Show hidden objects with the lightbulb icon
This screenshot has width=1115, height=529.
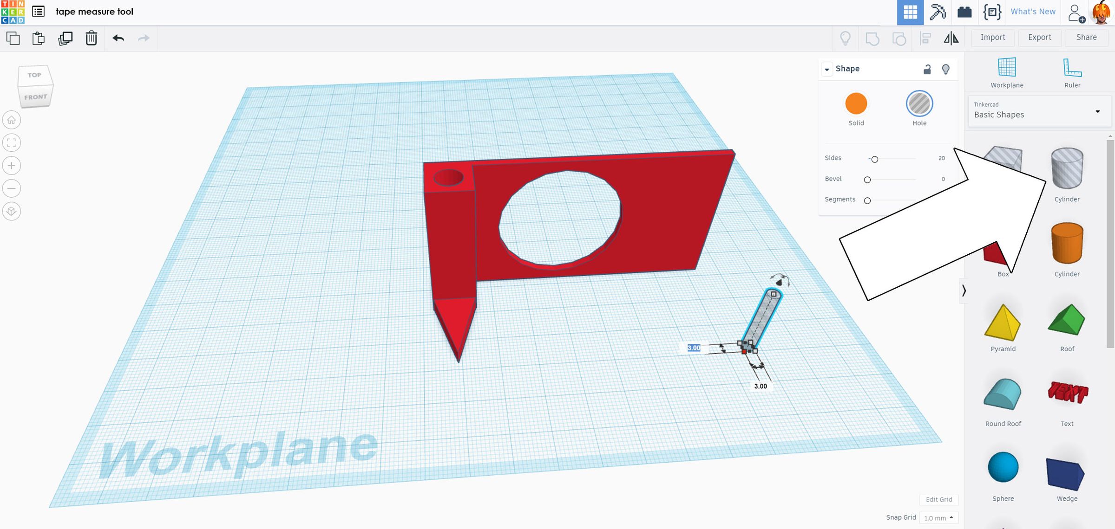845,39
